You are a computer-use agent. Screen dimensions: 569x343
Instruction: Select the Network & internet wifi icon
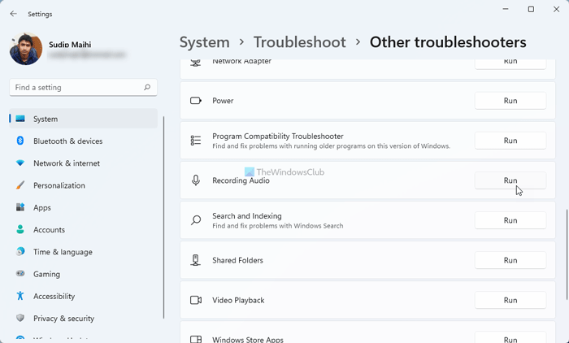[x=20, y=163]
